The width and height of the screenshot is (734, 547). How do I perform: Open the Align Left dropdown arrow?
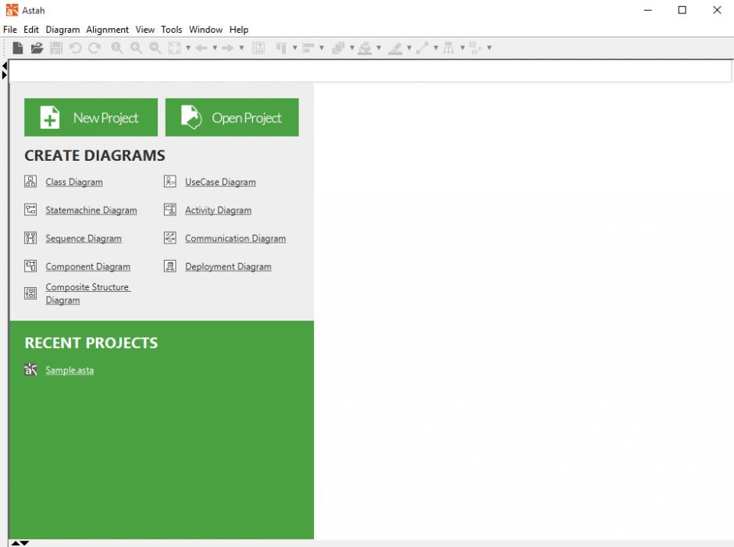322,48
